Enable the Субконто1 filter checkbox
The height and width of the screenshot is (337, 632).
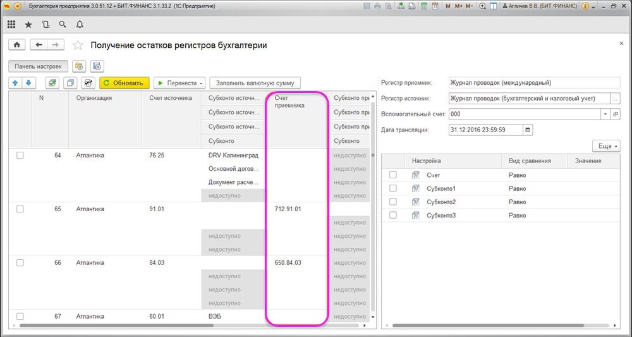[x=393, y=188]
